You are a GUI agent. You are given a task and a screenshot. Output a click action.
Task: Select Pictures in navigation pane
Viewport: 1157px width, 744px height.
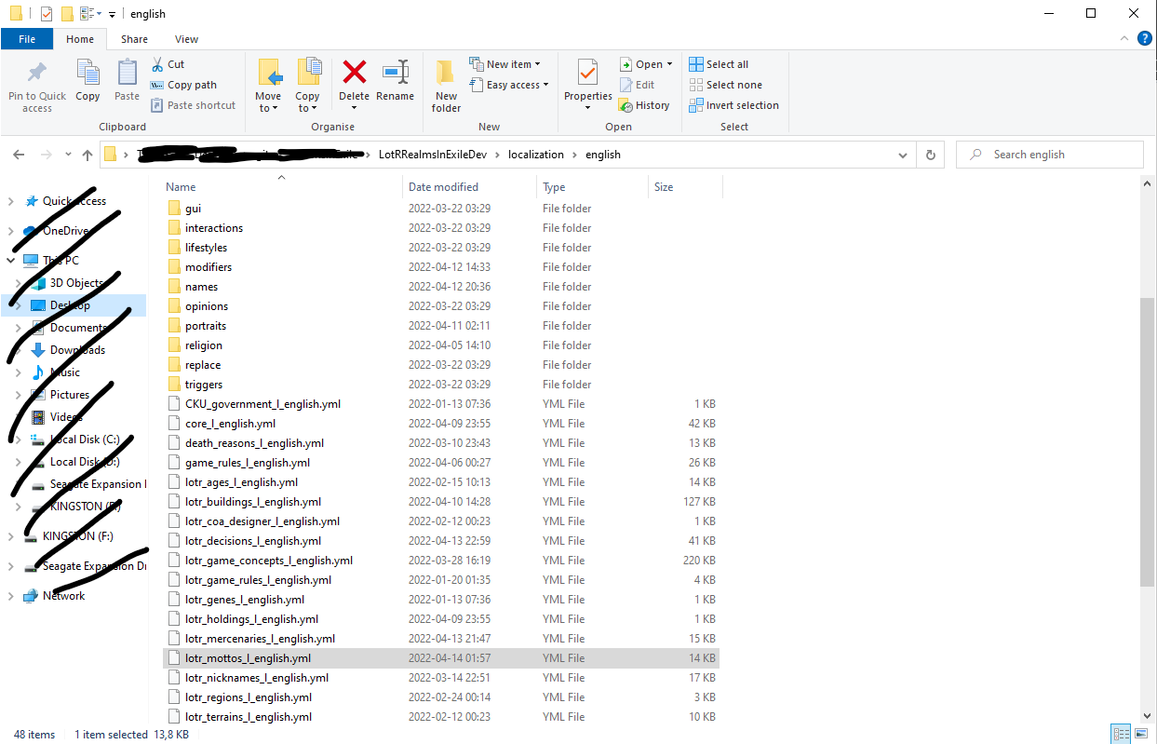pyautogui.click(x=70, y=395)
